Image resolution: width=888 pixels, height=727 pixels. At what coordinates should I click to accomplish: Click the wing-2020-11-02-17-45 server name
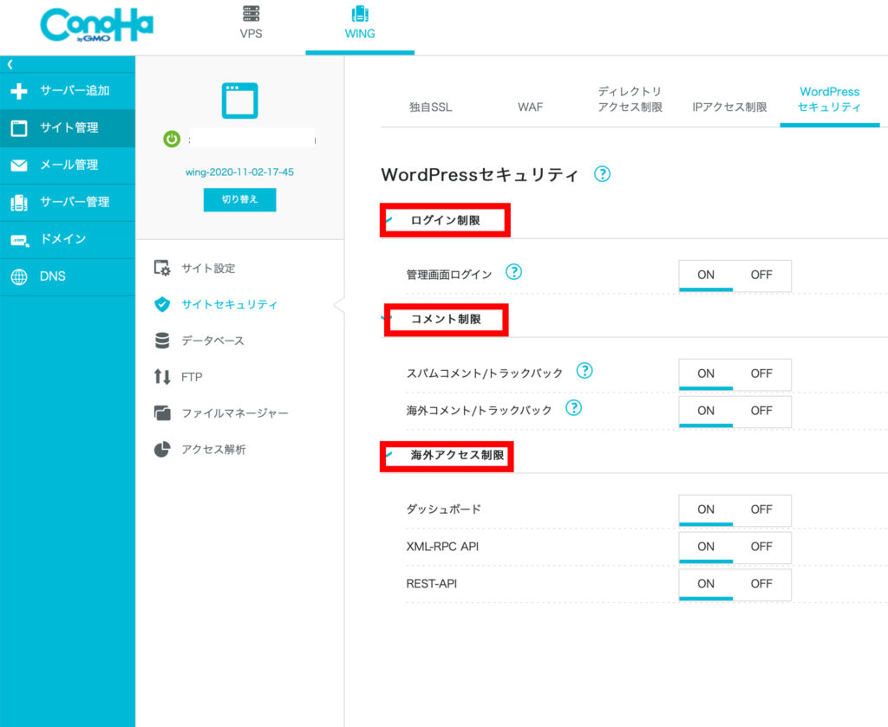tap(239, 172)
